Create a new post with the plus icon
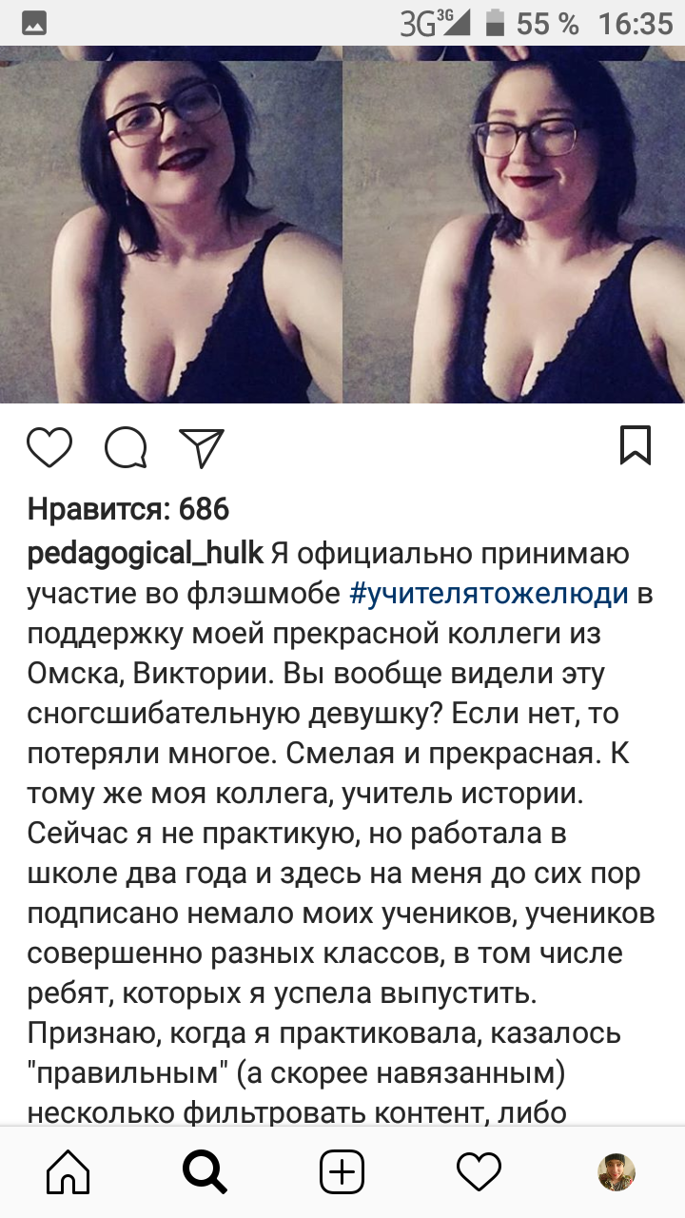This screenshot has height=1218, width=685. click(342, 1172)
